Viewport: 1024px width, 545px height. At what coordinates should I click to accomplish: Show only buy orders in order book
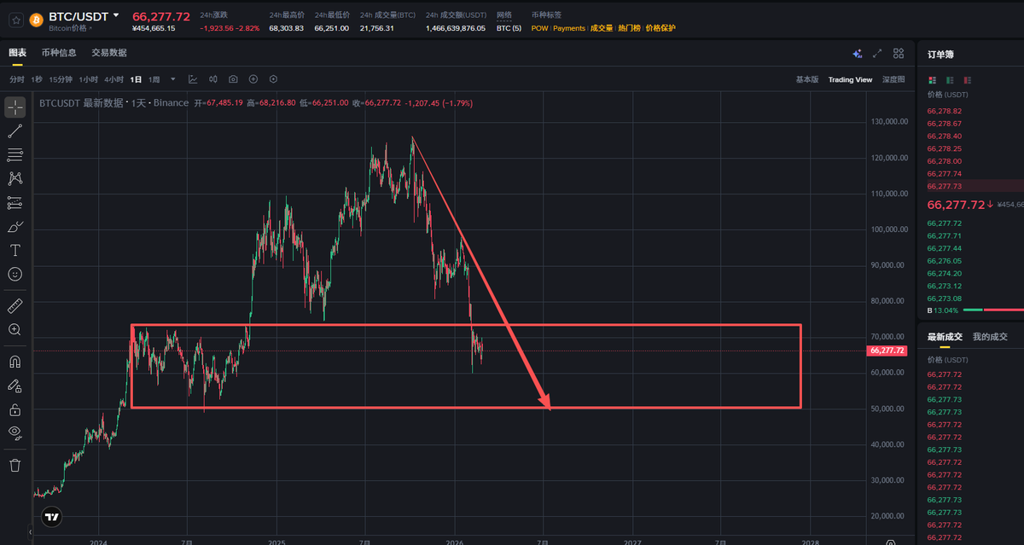(950, 80)
